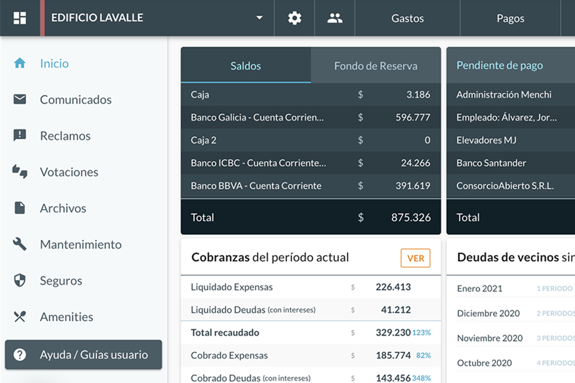The width and height of the screenshot is (575, 383).
Task: Click the settings gear in the top bar
Action: coord(294,18)
